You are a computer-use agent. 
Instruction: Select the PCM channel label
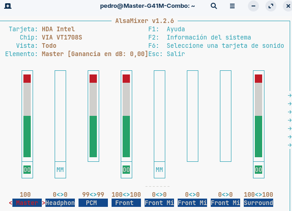(x=93, y=203)
